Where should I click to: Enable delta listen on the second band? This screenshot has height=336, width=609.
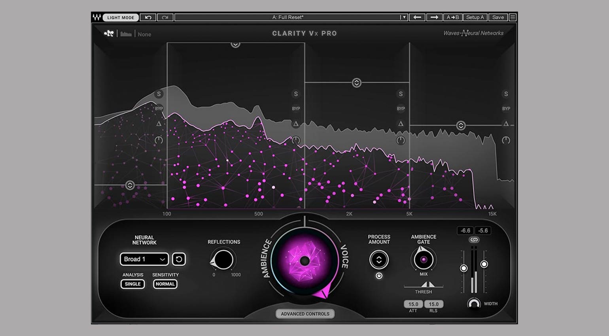tap(296, 124)
